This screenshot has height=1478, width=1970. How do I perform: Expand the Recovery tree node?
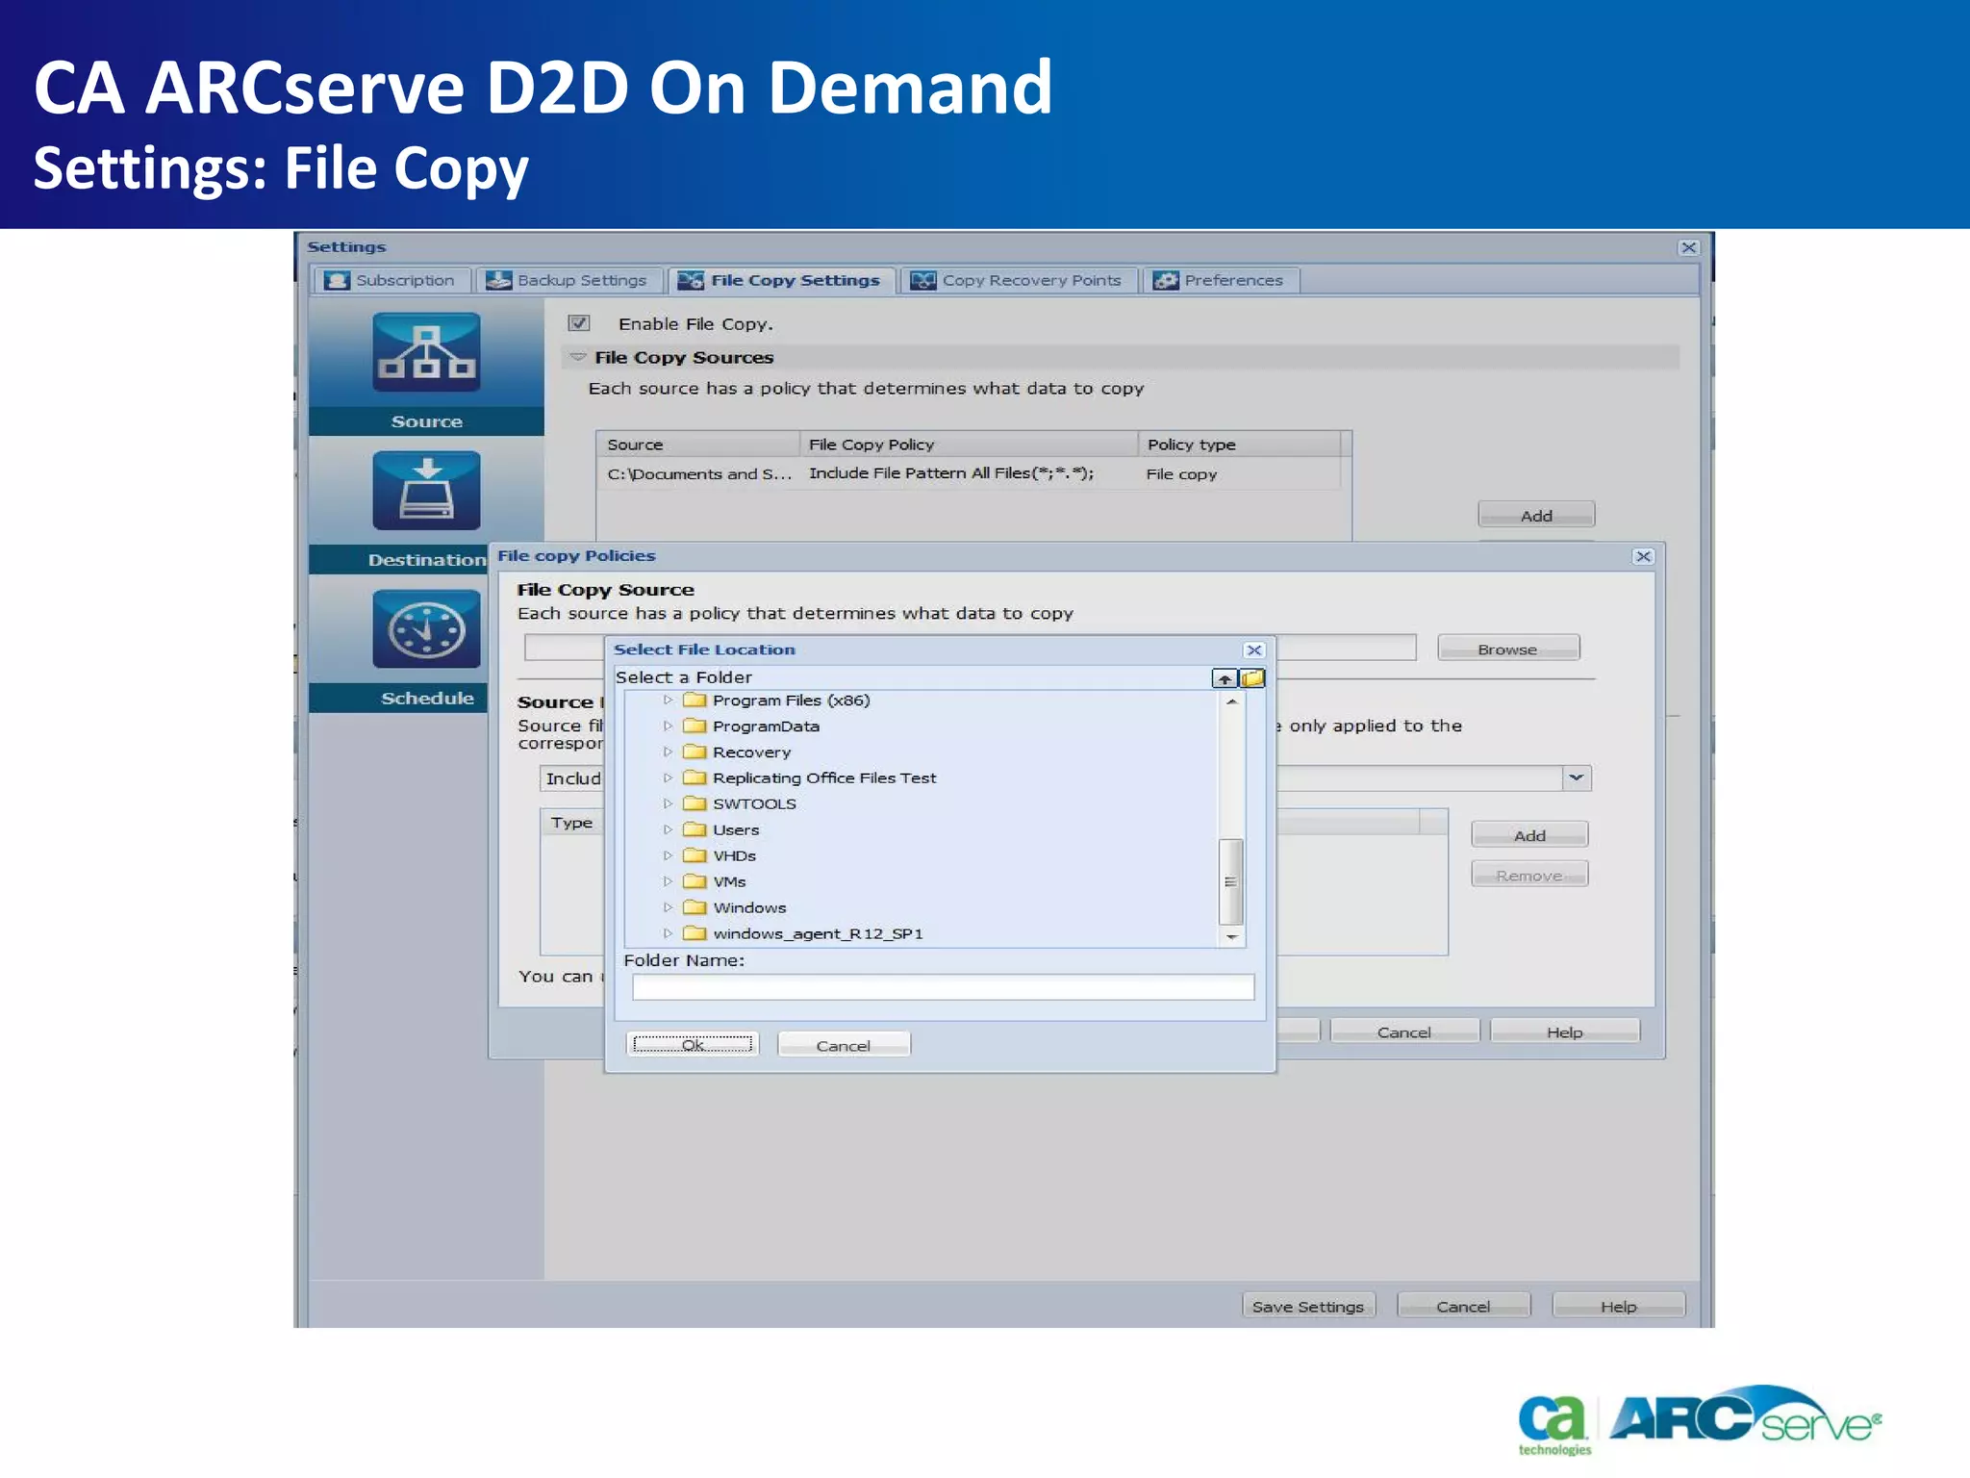pos(668,752)
